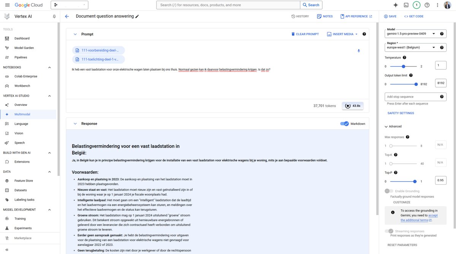Open the project selector dropdown

pos(69,5)
